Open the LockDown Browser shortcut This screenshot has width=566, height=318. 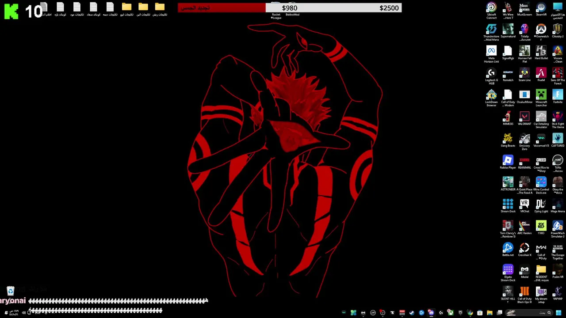(x=491, y=98)
